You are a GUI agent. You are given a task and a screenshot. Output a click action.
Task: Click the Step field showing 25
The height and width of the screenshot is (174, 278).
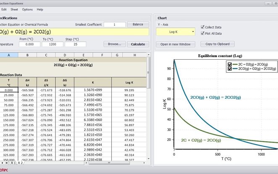pyautogui.click(x=76, y=44)
